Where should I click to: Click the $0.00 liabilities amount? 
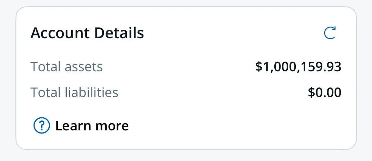pos(325,92)
